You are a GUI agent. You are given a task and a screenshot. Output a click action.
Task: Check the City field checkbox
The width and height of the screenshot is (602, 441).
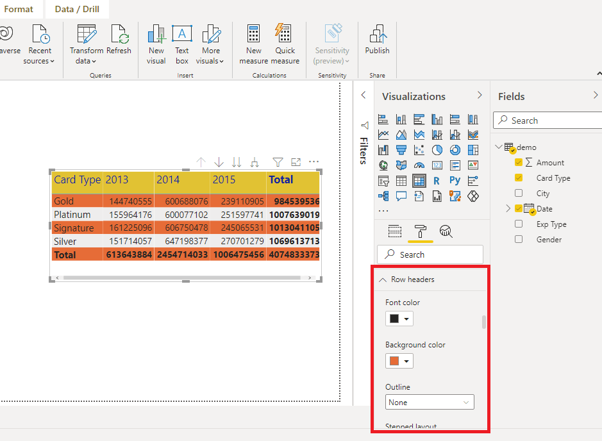pyautogui.click(x=519, y=194)
